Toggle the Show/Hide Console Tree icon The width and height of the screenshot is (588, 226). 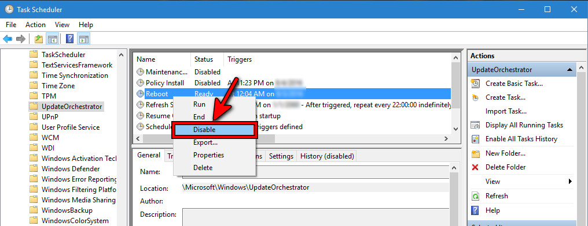(x=52, y=39)
